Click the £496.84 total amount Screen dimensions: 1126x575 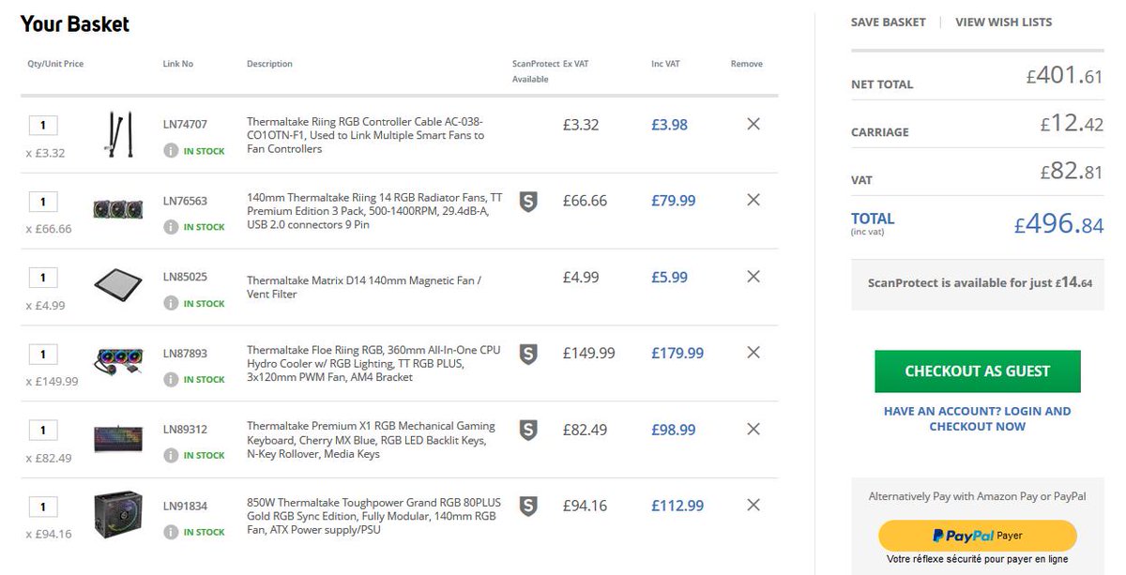pos(1058,224)
